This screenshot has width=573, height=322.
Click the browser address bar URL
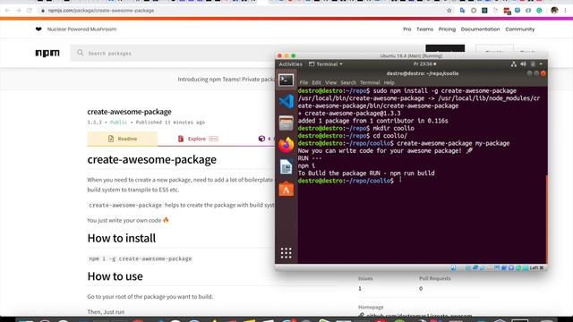coord(101,11)
